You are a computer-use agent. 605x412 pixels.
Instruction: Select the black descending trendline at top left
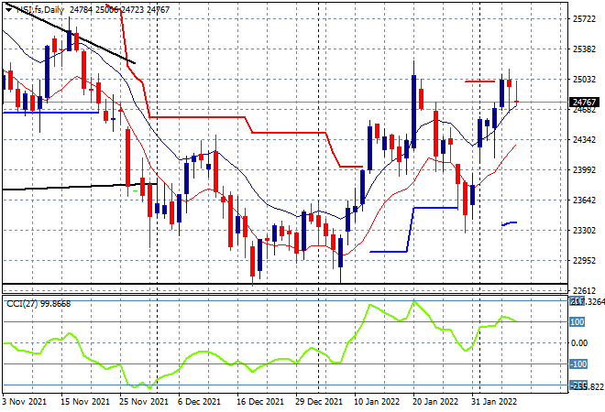(x=70, y=33)
